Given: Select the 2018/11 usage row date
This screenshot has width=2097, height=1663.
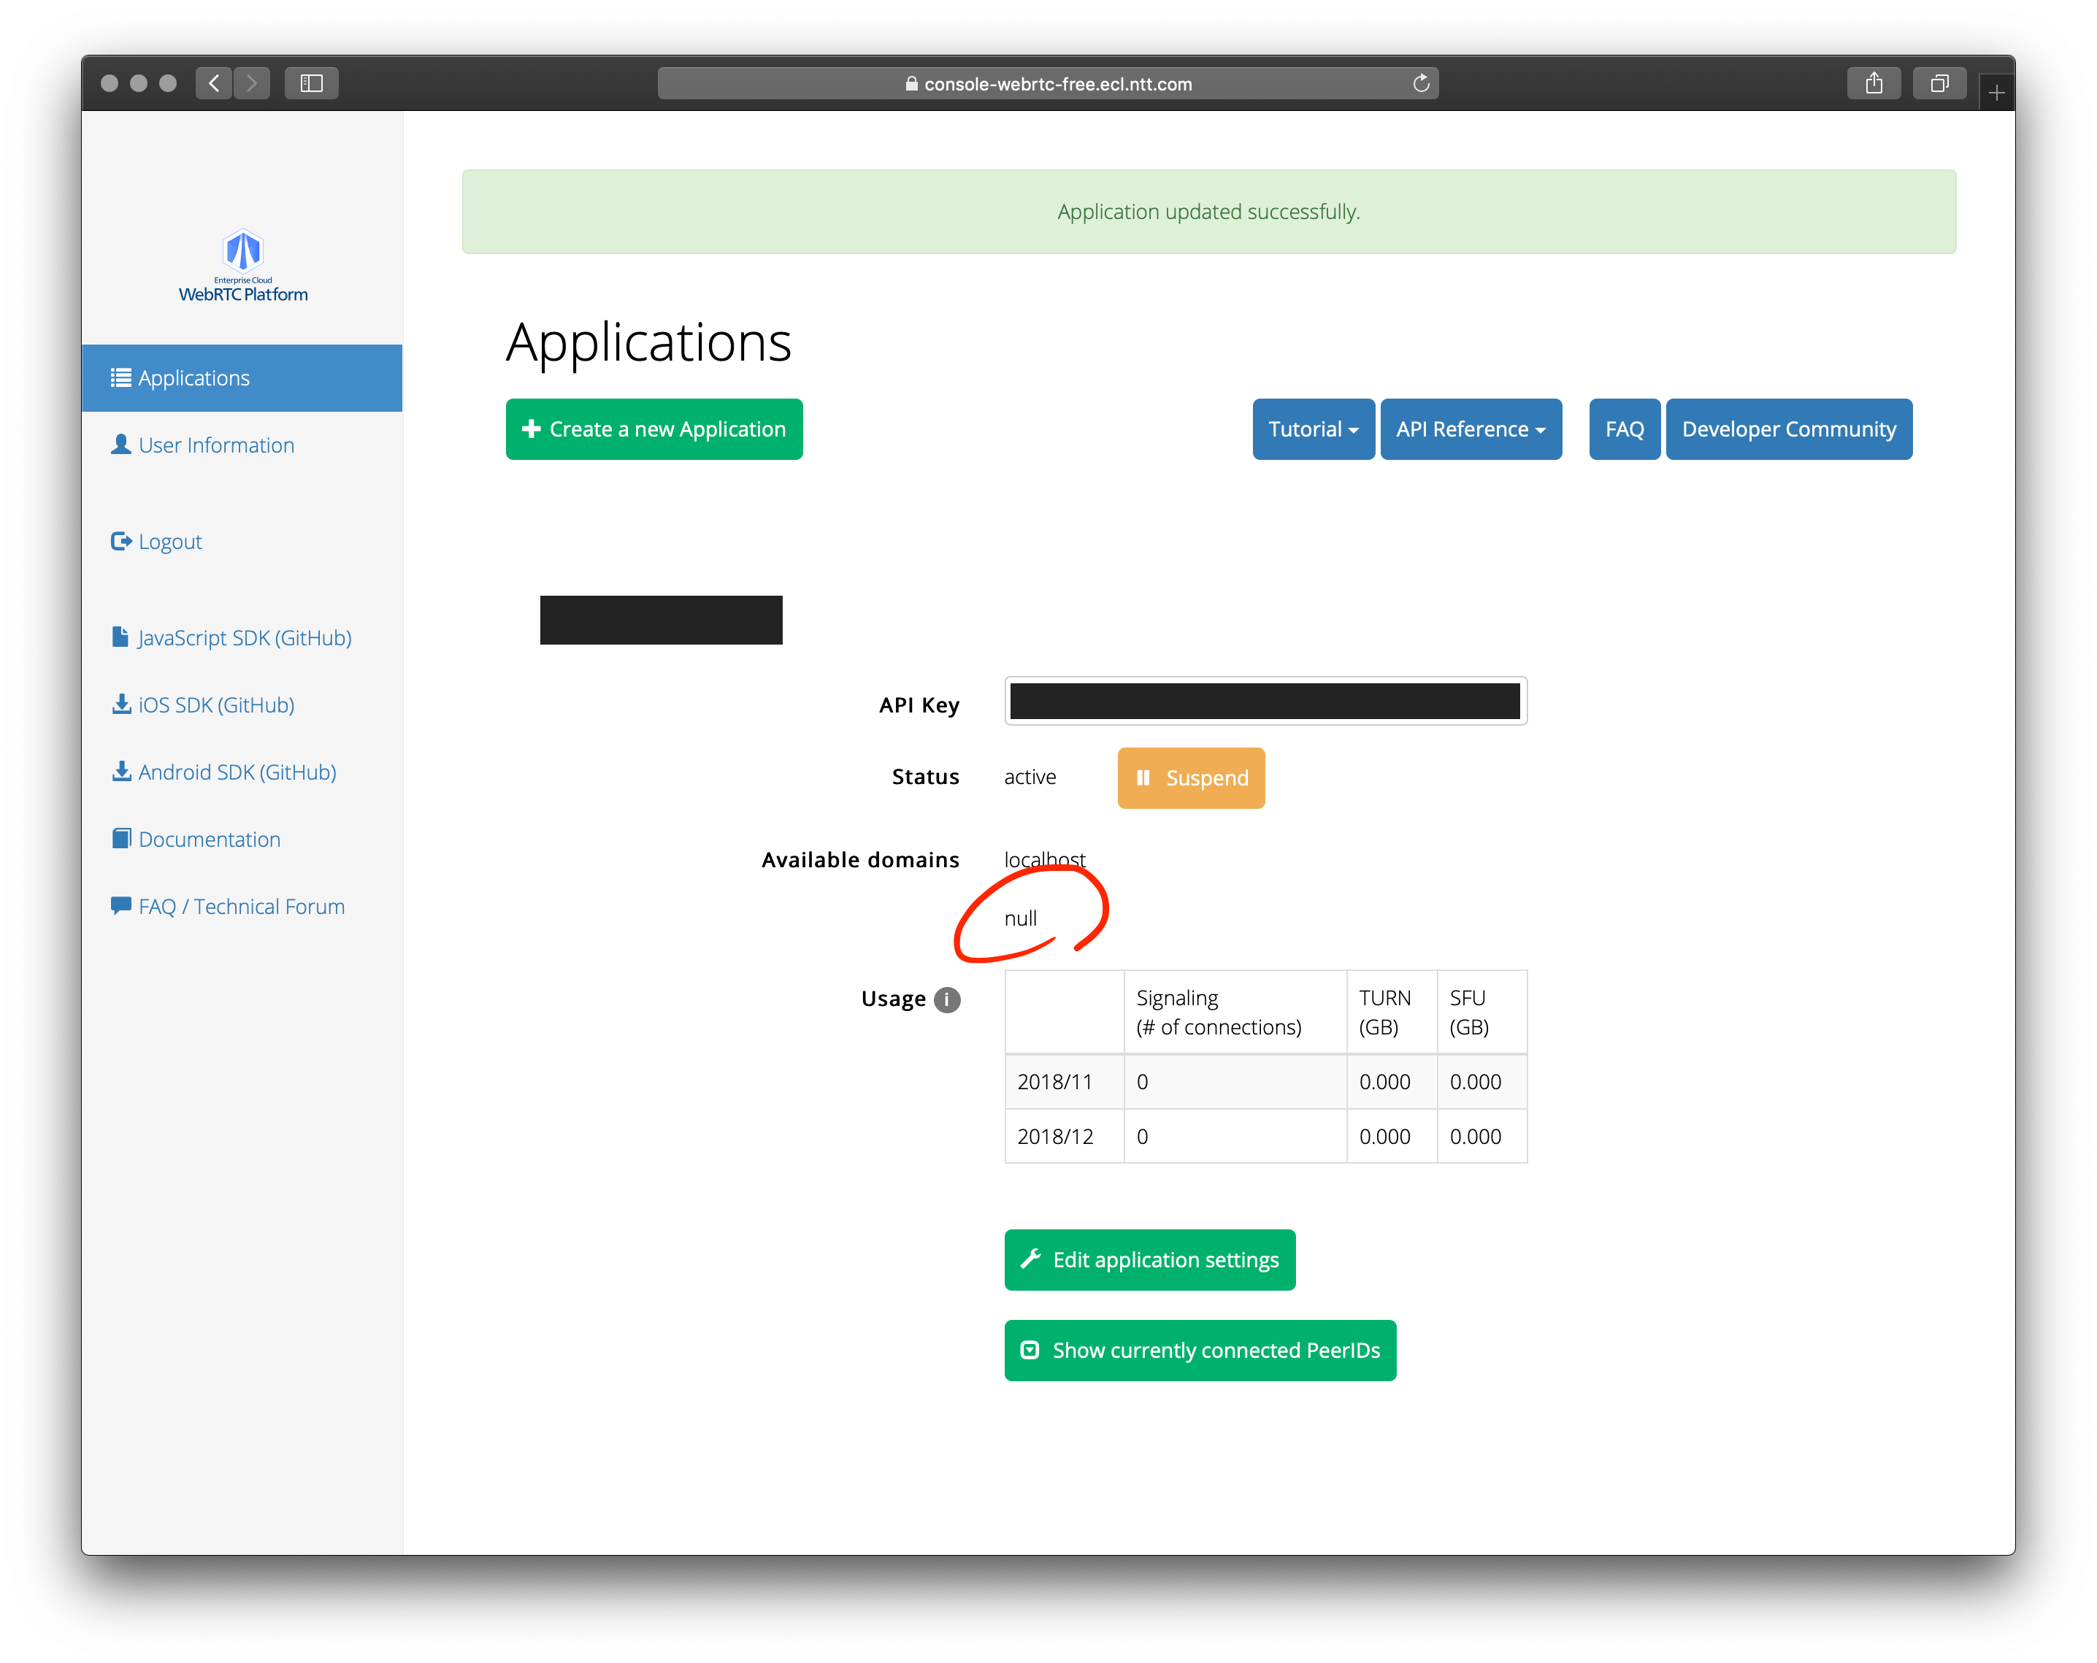Looking at the screenshot, I should coord(1055,1083).
